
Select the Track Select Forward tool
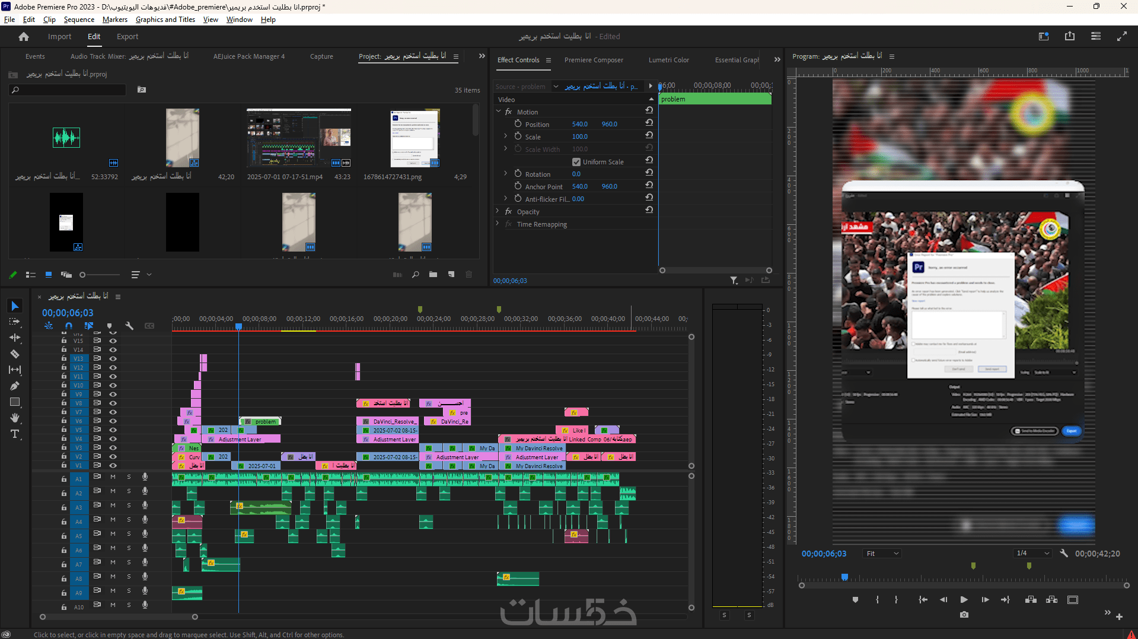pyautogui.click(x=15, y=322)
